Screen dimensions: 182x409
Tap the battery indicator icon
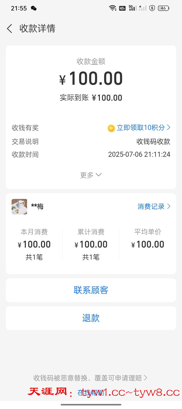[x=163, y=8]
